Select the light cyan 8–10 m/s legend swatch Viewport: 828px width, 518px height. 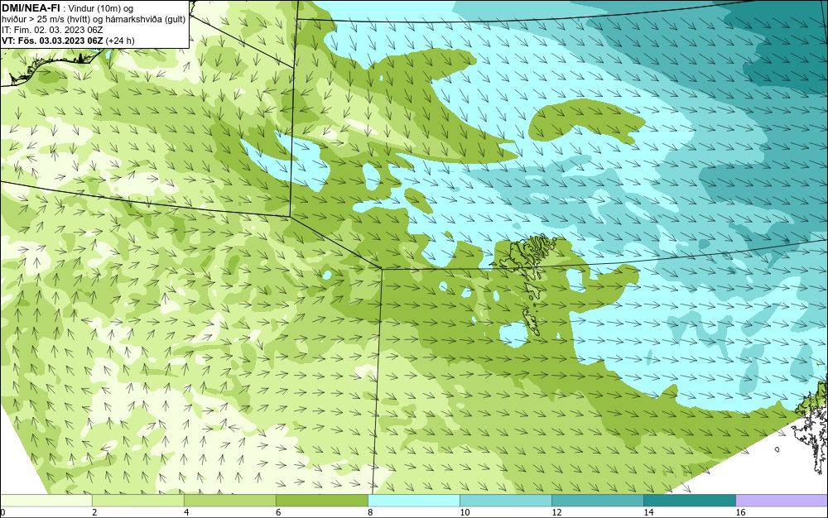[x=413, y=501]
